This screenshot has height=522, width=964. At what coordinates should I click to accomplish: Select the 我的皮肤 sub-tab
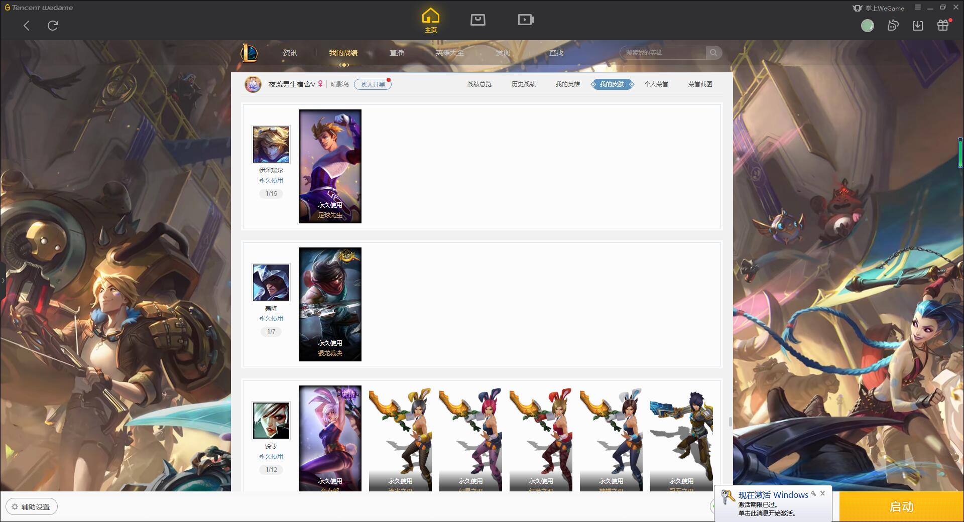(612, 84)
